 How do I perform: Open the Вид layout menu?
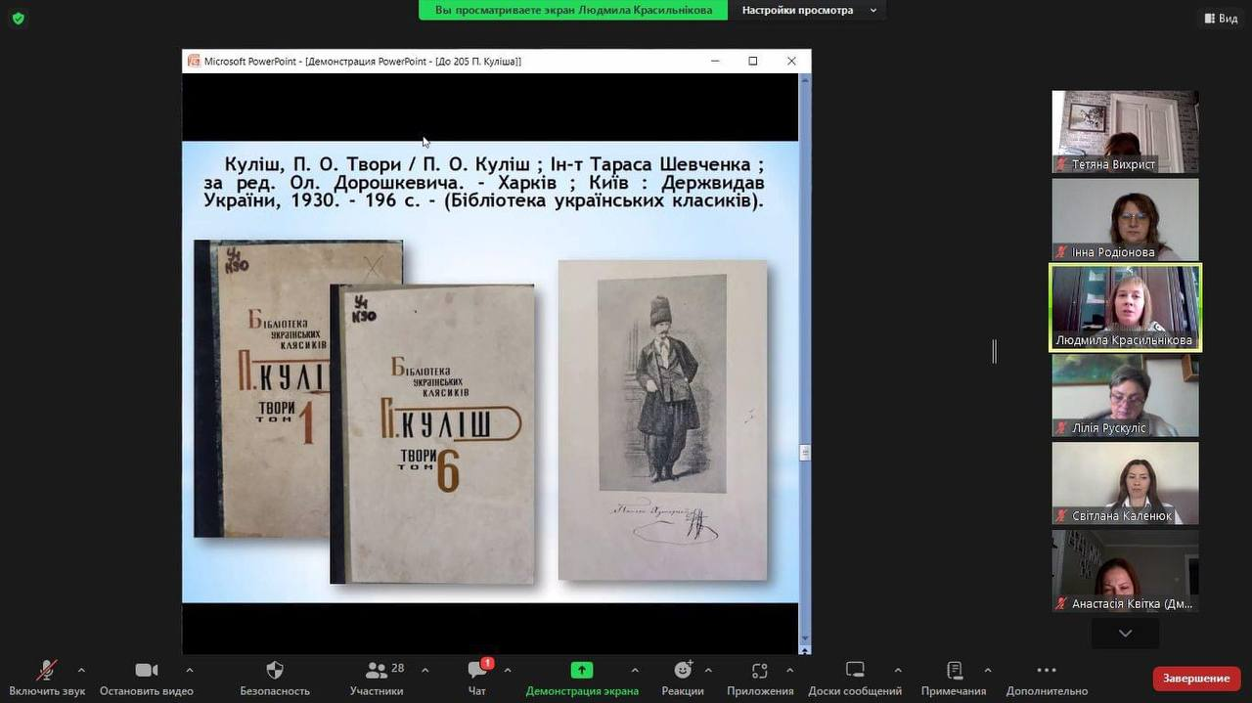click(x=1221, y=18)
